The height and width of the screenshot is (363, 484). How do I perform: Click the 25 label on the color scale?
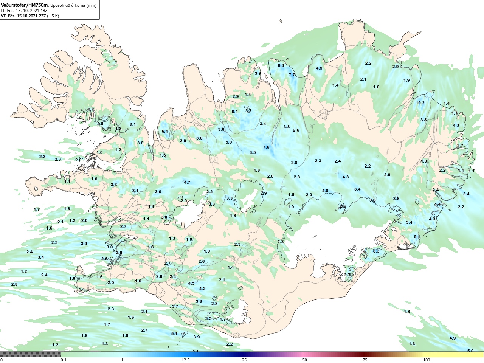(x=245, y=360)
